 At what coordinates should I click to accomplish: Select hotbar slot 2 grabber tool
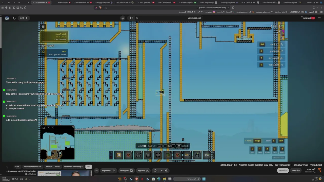[197, 155]
